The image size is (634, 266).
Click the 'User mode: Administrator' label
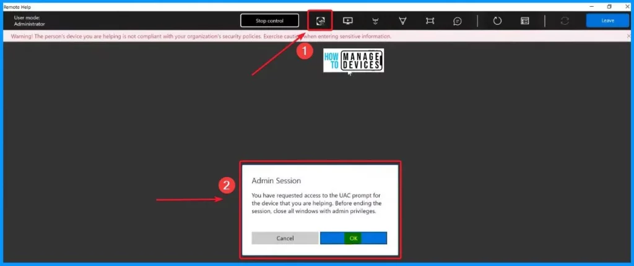pyautogui.click(x=30, y=21)
